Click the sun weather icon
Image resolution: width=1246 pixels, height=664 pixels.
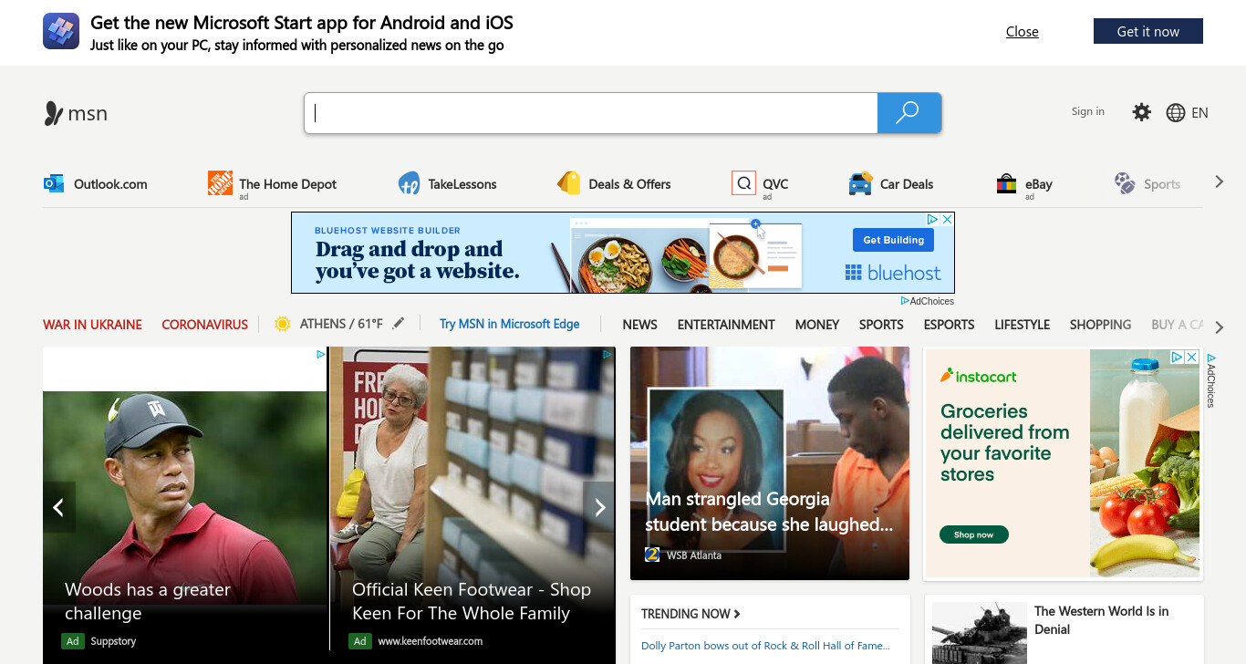pyautogui.click(x=283, y=324)
